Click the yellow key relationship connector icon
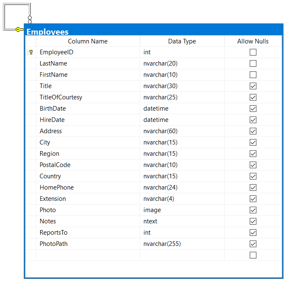The width and height of the screenshot is (286, 281). pyautogui.click(x=19, y=29)
